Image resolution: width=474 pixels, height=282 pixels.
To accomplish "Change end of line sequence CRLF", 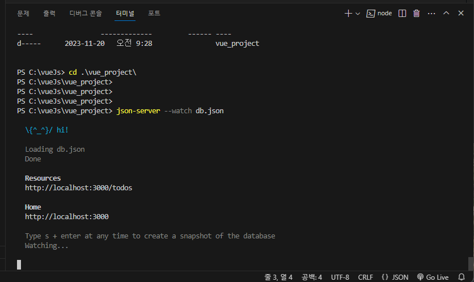I will tap(365, 277).
